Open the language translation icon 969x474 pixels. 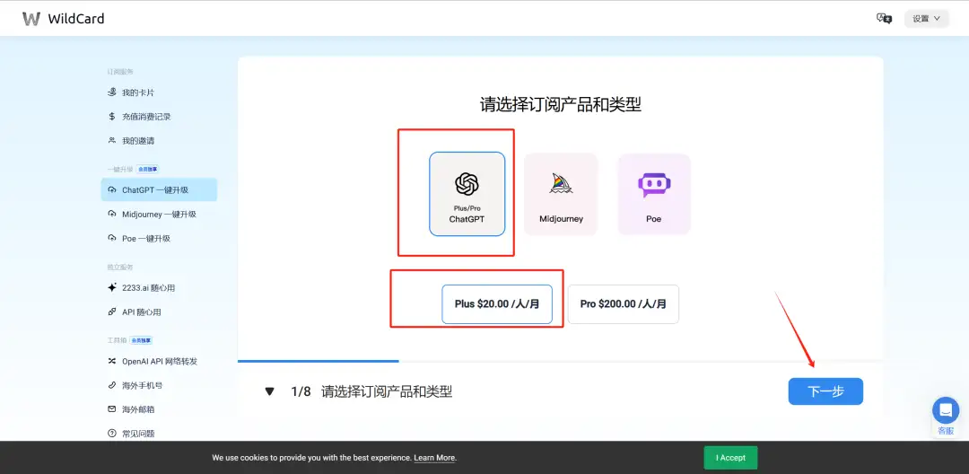(x=885, y=19)
